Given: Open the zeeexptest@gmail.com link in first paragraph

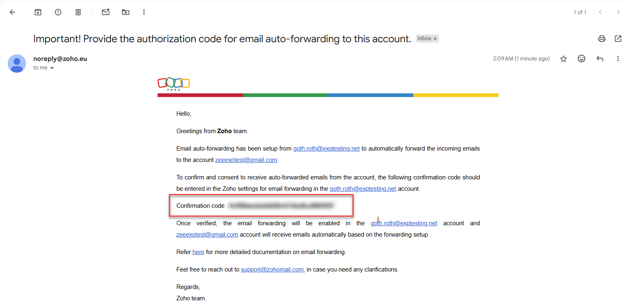Looking at the screenshot, I should (x=246, y=160).
